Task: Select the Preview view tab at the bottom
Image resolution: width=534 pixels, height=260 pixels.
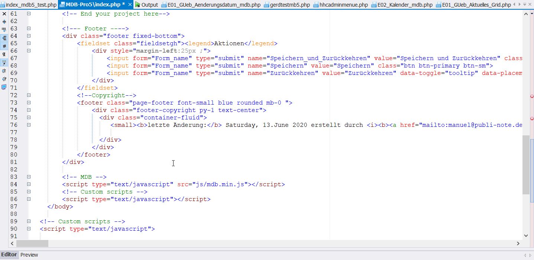Action: click(x=29, y=255)
